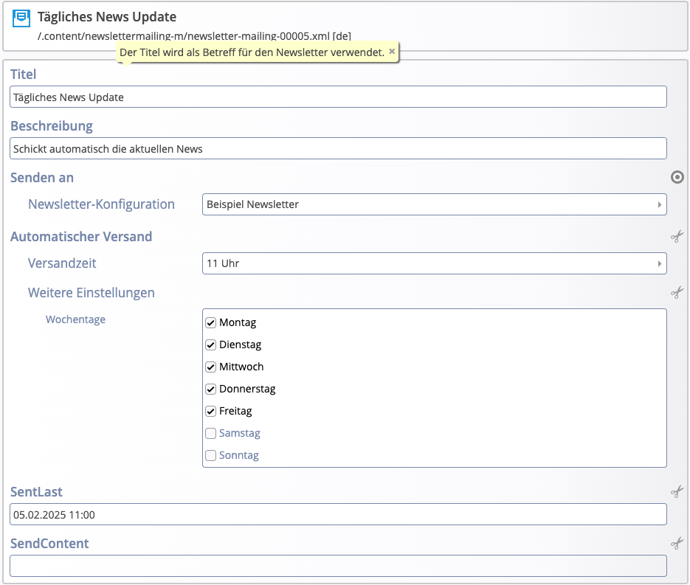Open the Versandzeit dropdown showing 11 Uhr

point(434,263)
